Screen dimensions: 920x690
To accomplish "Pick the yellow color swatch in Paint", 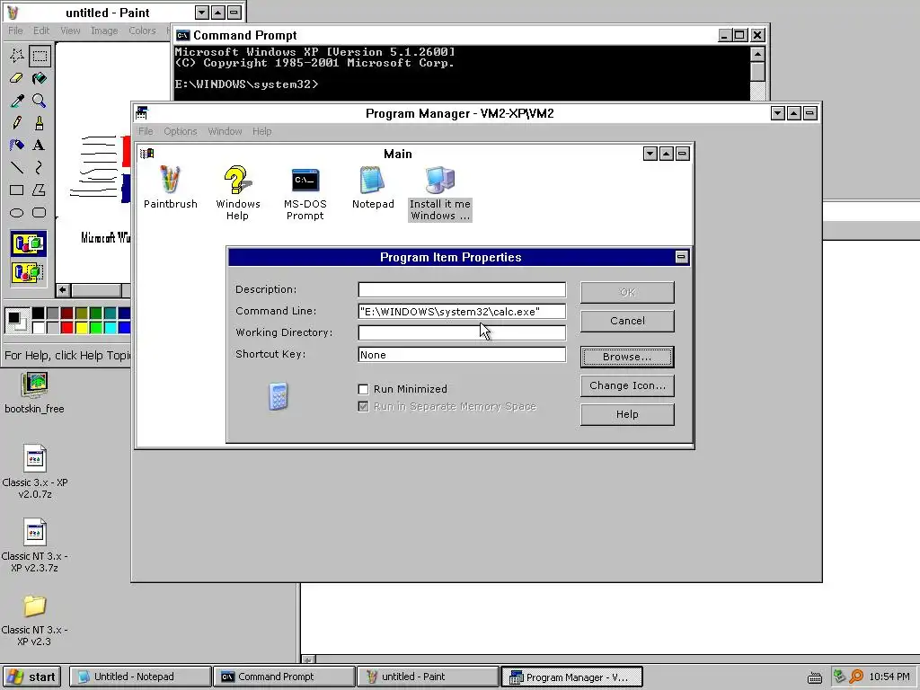I will (x=81, y=327).
